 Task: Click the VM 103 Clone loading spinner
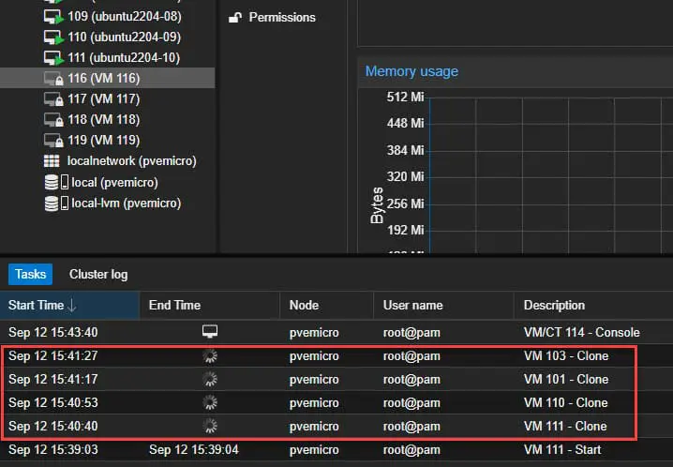click(209, 355)
